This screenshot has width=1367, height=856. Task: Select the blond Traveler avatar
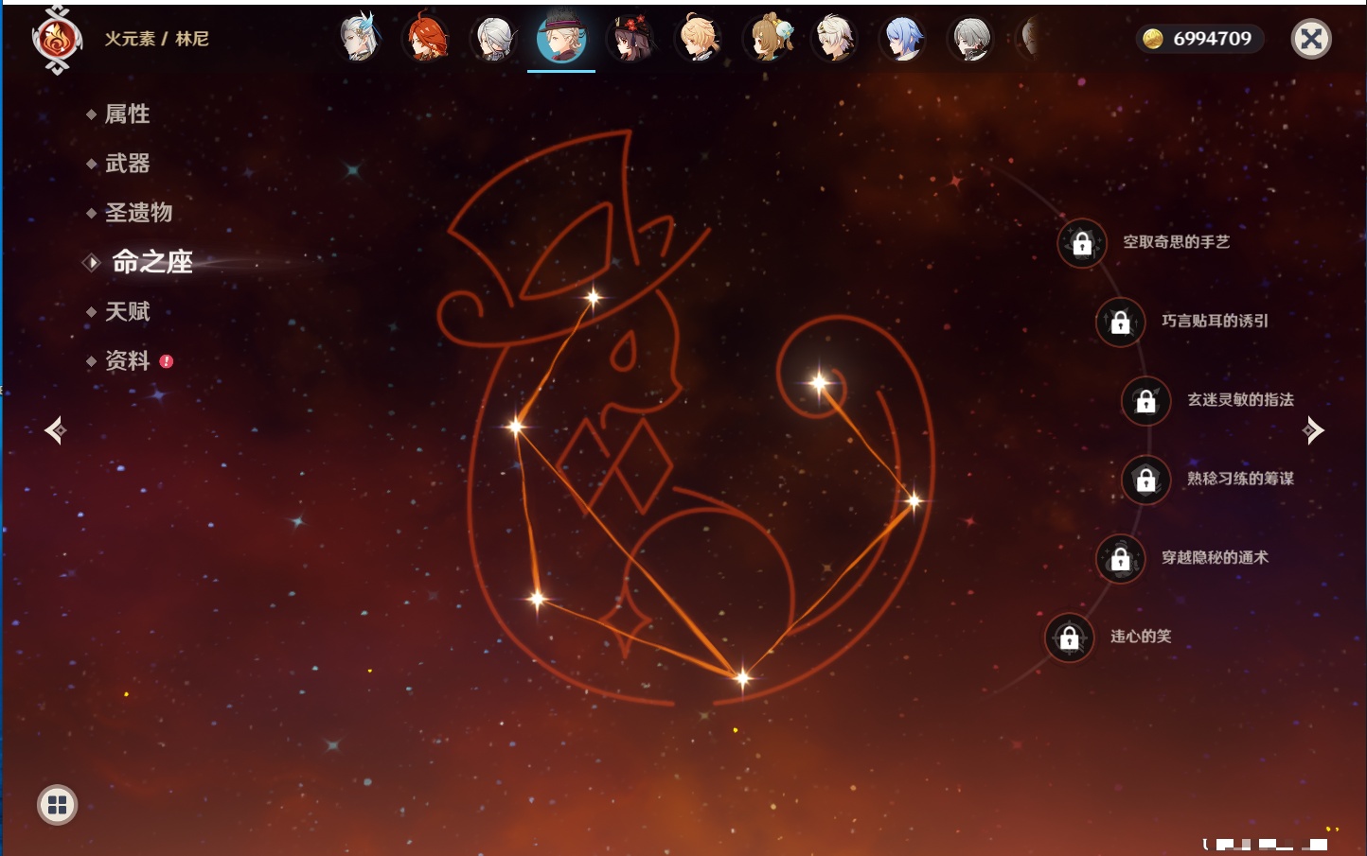pyautogui.click(x=699, y=39)
